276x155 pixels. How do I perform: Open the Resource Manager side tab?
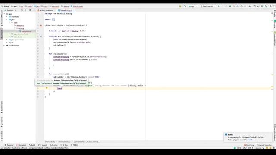click(2, 18)
